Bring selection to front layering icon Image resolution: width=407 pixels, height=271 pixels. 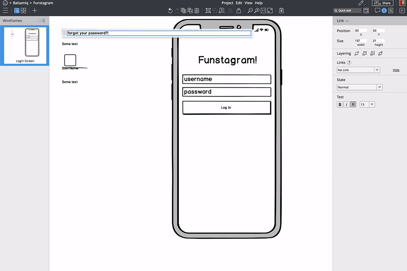357,53
